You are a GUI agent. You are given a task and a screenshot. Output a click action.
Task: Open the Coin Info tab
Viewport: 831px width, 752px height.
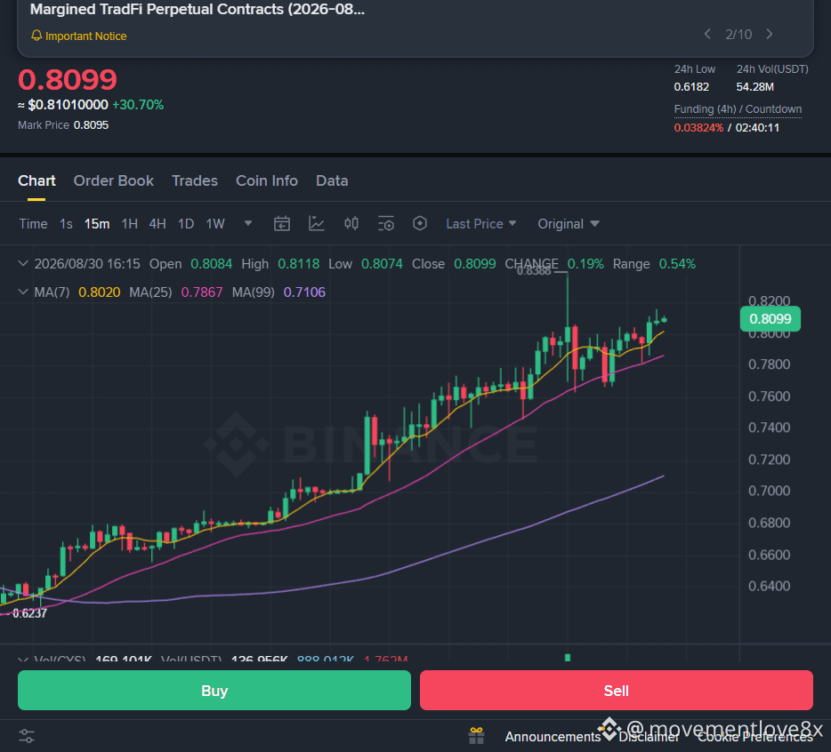point(267,181)
